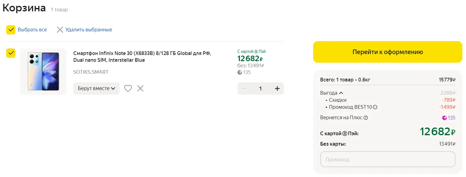Open the Infinix smartphone product thumbnail
Image resolution: width=466 pixels, height=177 pixels.
(43, 72)
